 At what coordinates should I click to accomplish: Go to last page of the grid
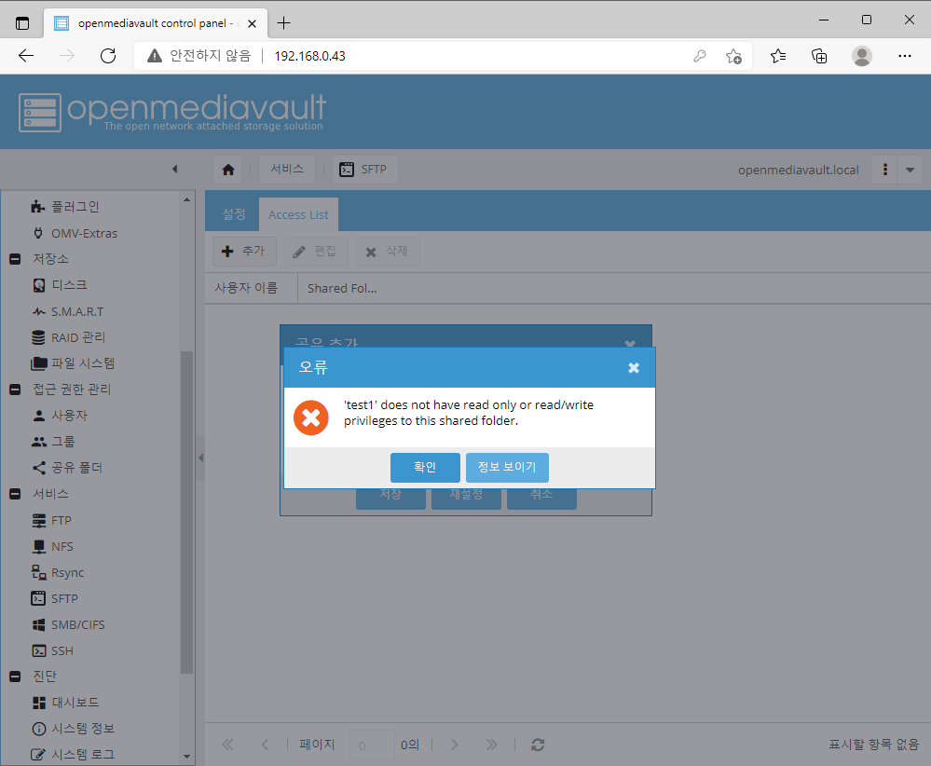[x=492, y=745]
